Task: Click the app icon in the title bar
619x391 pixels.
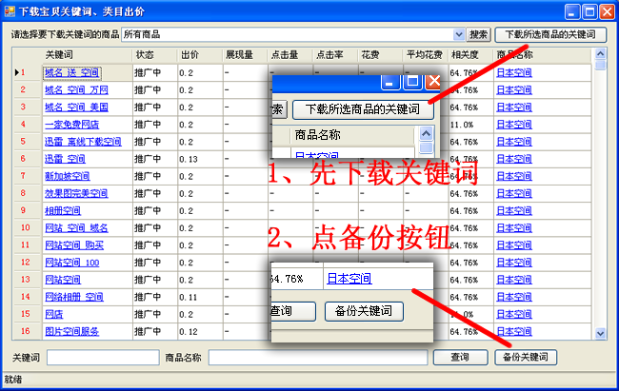Action: coord(10,10)
